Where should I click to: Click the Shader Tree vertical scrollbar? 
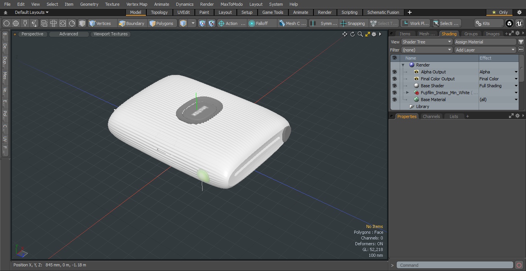tap(521, 68)
